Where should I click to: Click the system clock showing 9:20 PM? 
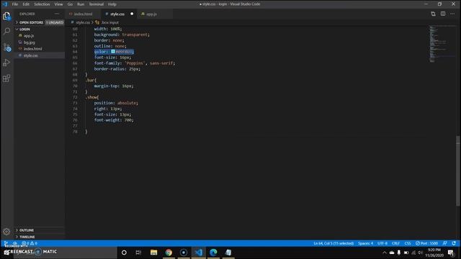434,253
